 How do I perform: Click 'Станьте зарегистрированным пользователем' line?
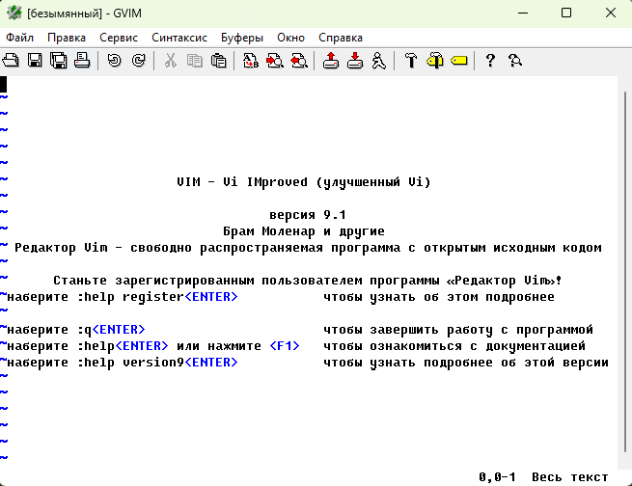coord(308,281)
